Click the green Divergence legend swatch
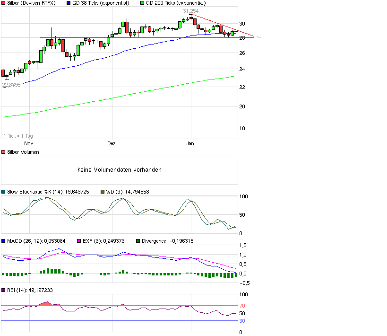This screenshot has height=336, width=387. pos(138,241)
